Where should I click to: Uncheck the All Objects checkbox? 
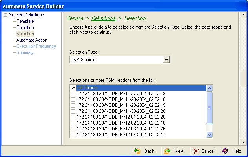[73, 88]
